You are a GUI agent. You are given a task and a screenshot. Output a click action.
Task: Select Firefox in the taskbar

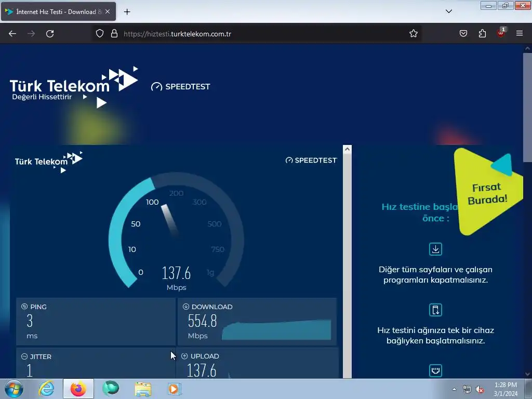[x=78, y=389]
